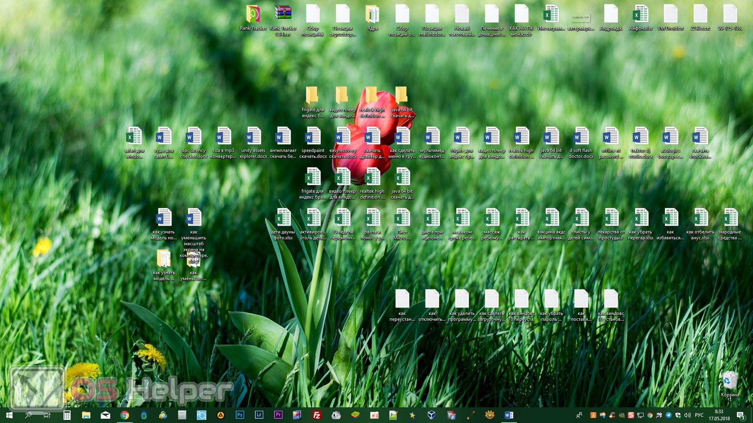Open the Mail app taskbar icon
753x423 pixels.
click(105, 415)
